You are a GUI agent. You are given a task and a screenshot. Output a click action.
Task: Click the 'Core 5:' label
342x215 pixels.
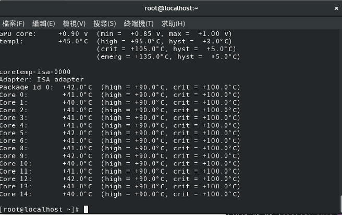(14, 133)
